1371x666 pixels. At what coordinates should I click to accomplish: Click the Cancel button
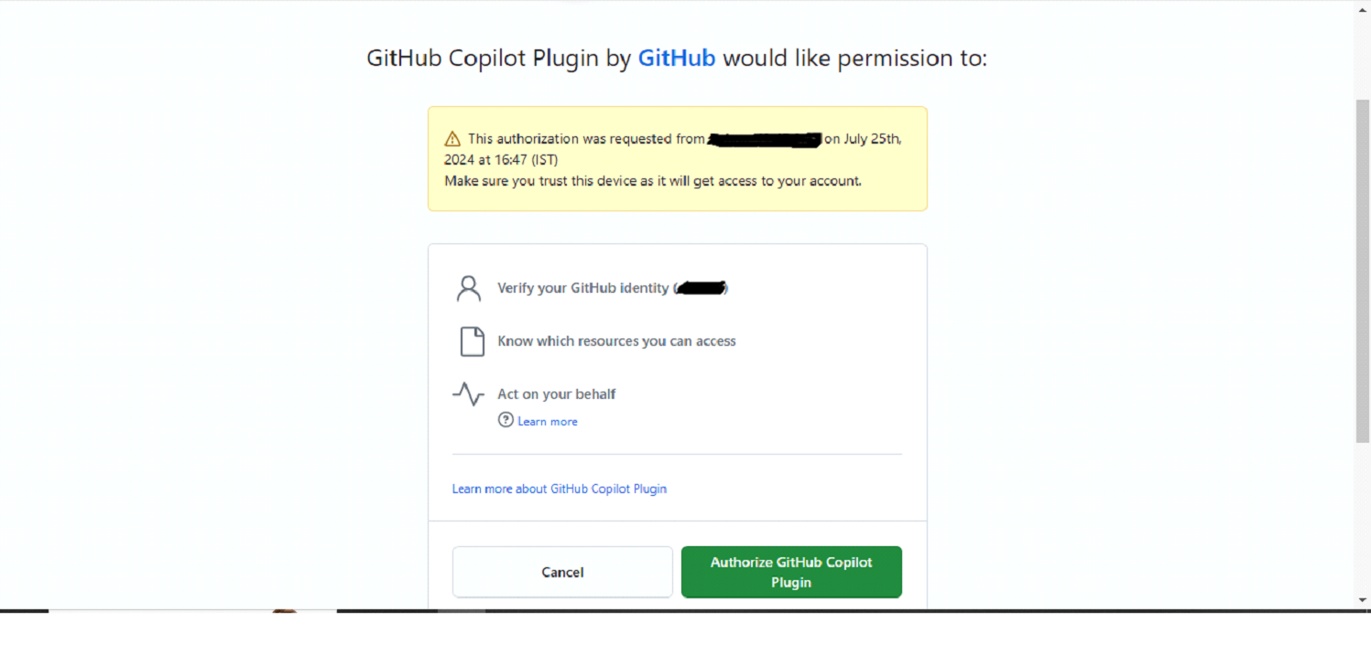(561, 572)
